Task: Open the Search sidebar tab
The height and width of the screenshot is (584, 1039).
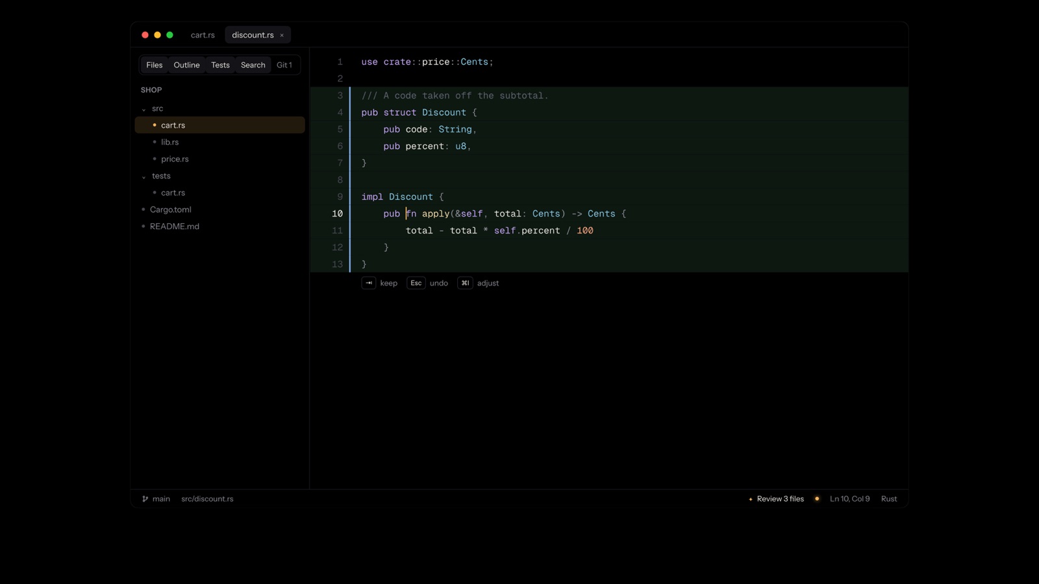Action: 253,65
